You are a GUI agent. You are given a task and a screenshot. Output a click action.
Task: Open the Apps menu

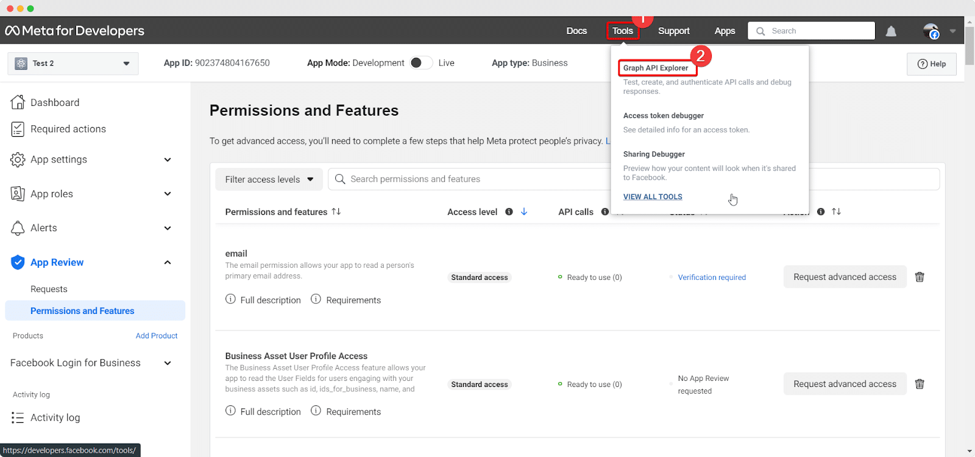pos(725,30)
